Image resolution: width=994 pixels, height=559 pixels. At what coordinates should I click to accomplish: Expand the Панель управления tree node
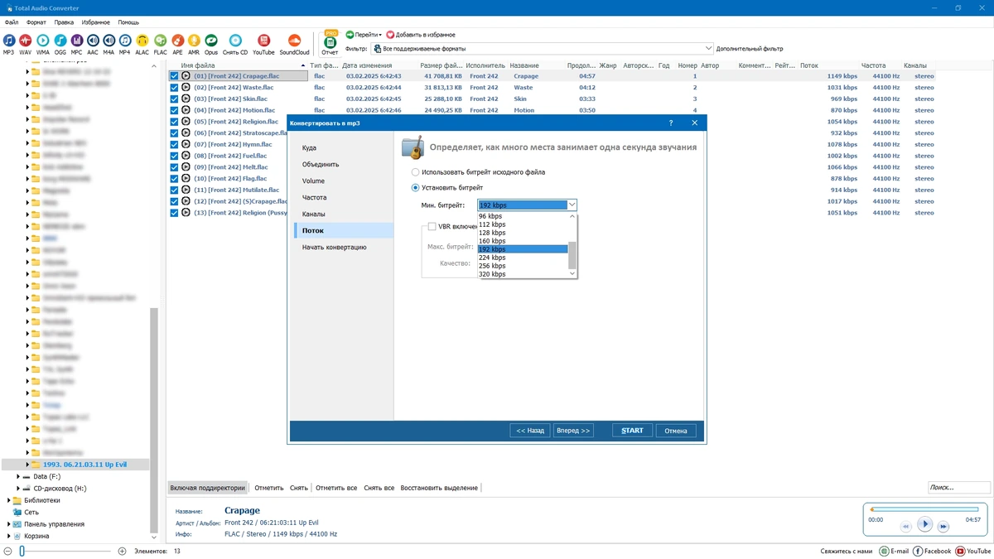tap(8, 524)
